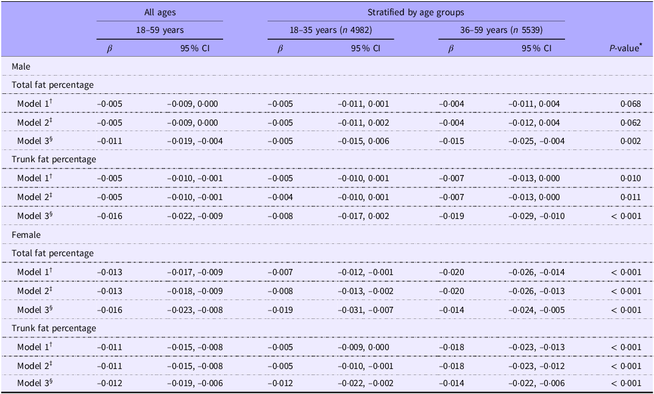
Task: Click 'Model 2‡' label in Female total fat
Action: pyautogui.click(x=35, y=291)
